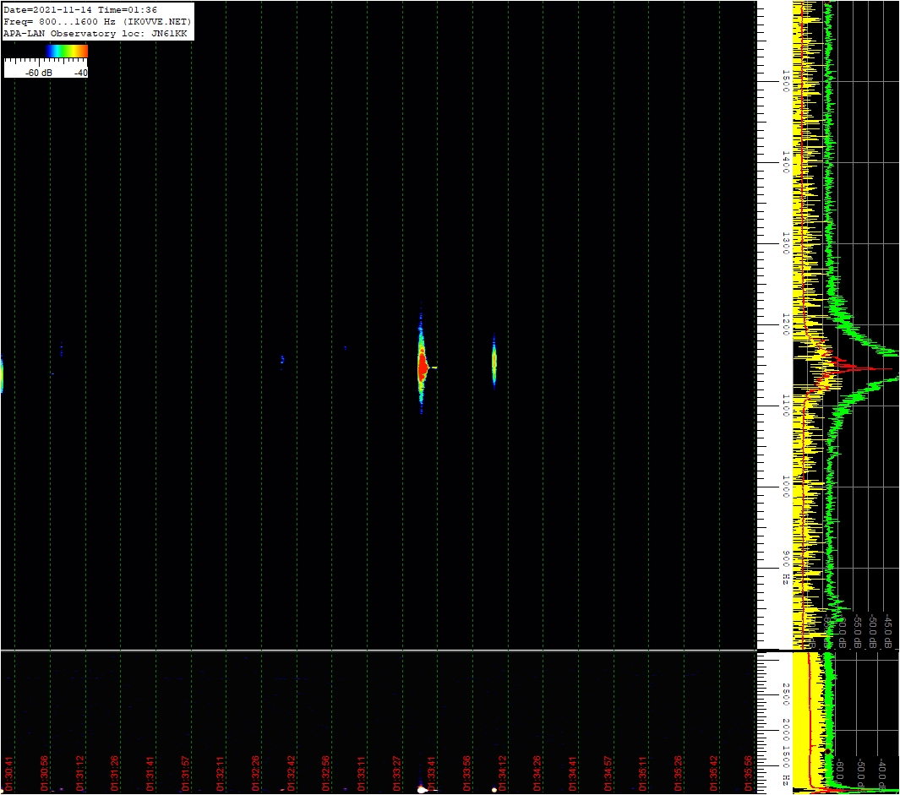Image resolution: width=900 pixels, height=795 pixels.
Task: Click the 1500 frequency label on upper axis
Action: point(786,81)
